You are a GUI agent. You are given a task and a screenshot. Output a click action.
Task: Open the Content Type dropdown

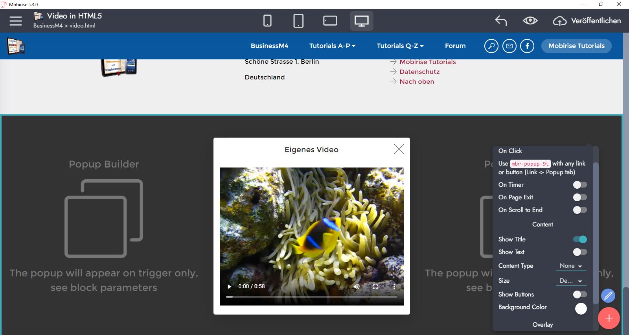click(x=571, y=266)
